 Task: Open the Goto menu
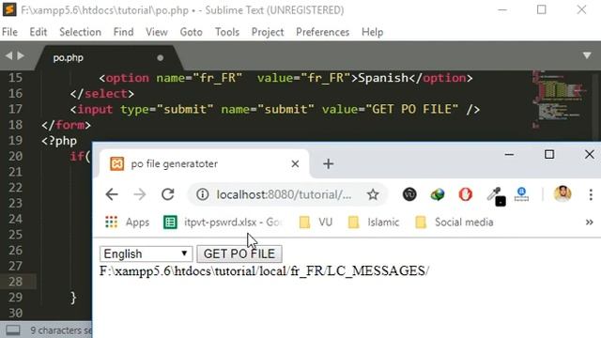click(191, 32)
